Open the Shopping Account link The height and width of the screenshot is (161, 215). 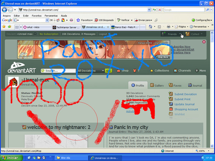click(x=186, y=109)
